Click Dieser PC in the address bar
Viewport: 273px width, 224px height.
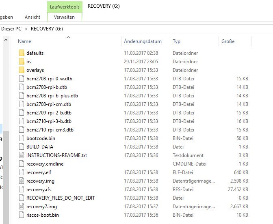click(11, 29)
